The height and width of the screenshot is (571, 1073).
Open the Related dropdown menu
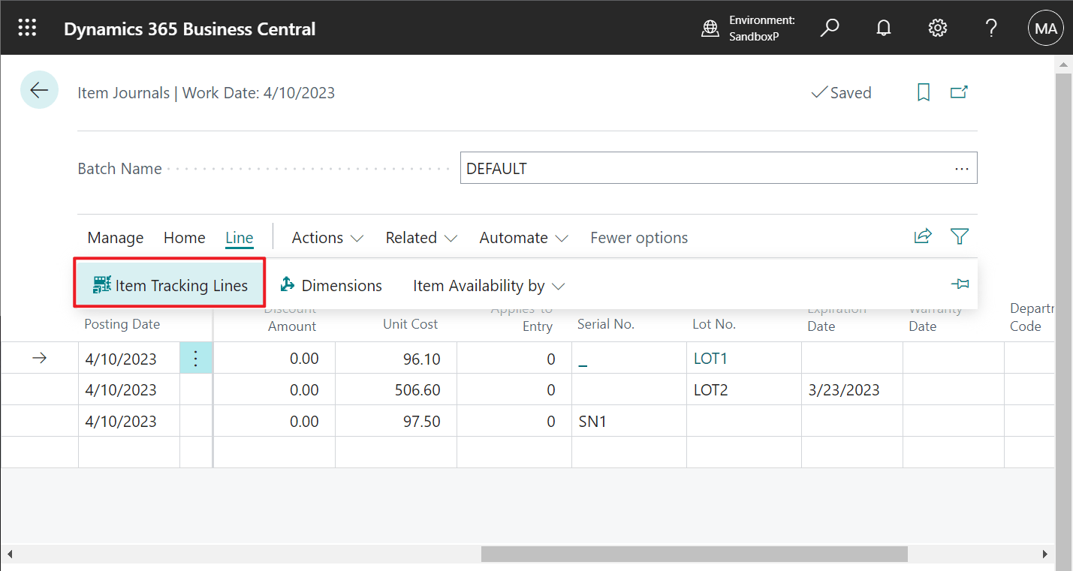pos(420,237)
